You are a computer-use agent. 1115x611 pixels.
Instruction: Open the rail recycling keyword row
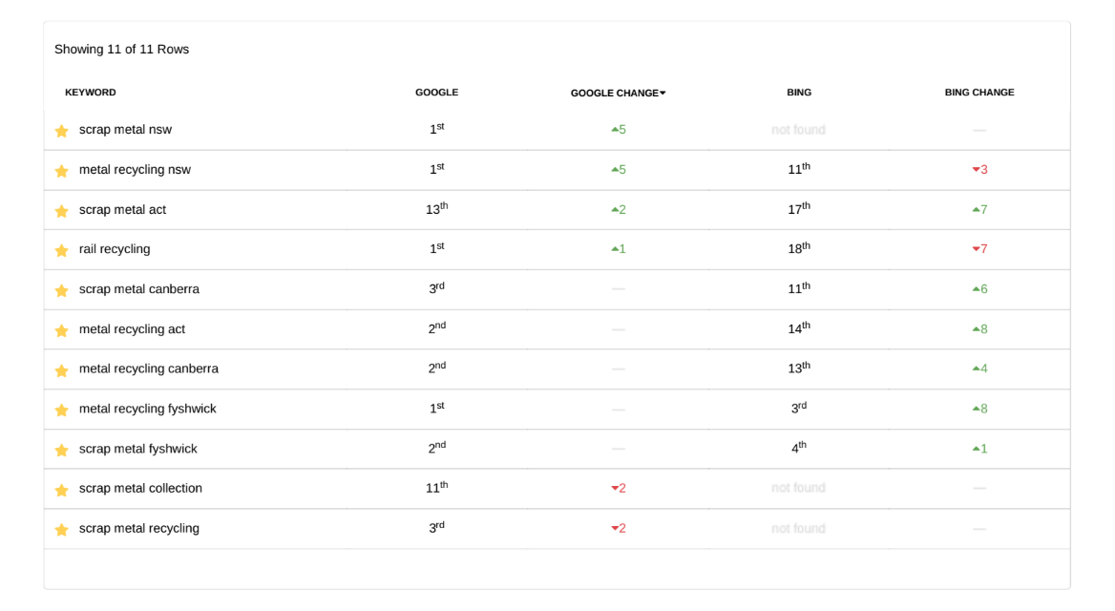(115, 249)
